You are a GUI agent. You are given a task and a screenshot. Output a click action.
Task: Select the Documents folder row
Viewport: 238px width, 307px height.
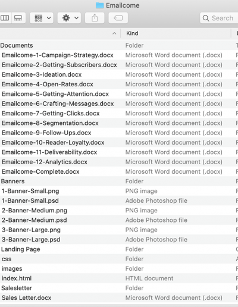[119, 45]
